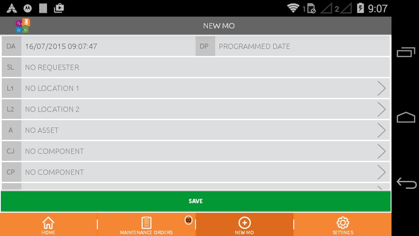
Task: Expand the NO LOCATION 1 chevron
Action: [381, 88]
